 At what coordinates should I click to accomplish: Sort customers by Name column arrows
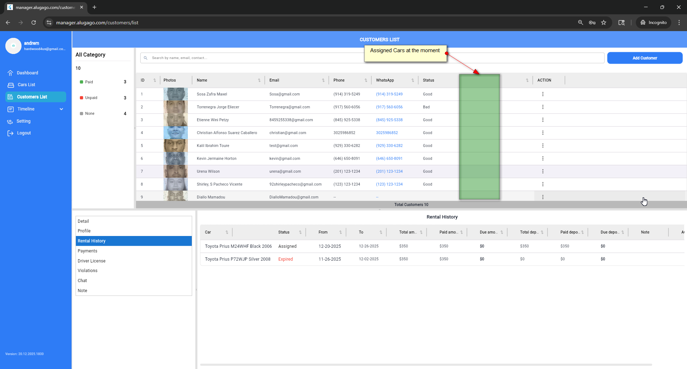(259, 80)
